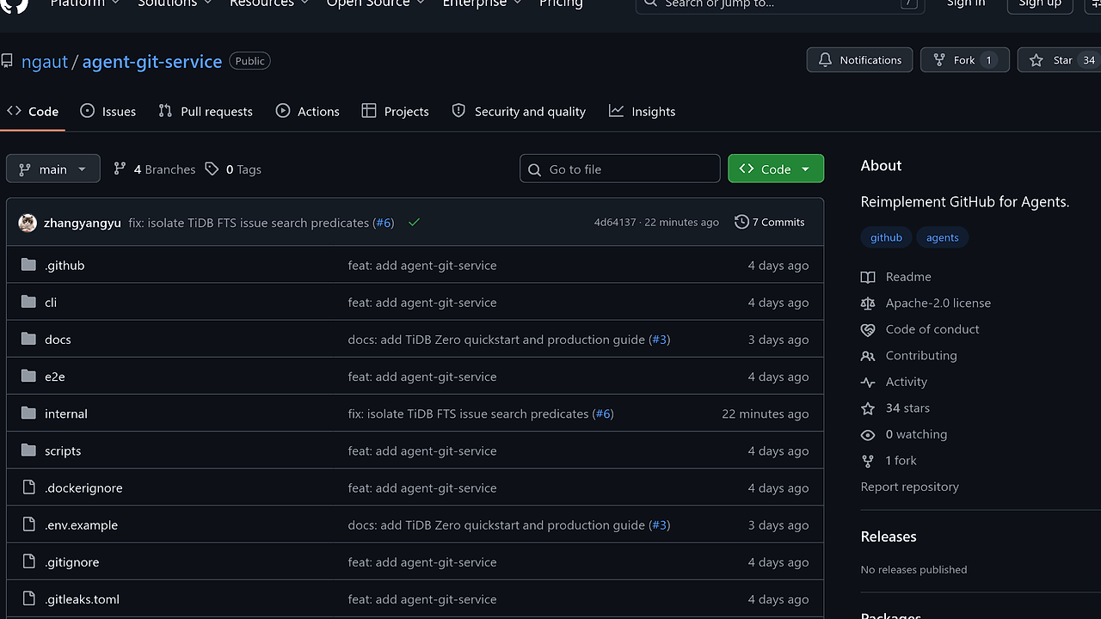The width and height of the screenshot is (1101, 619).
Task: Click the Fork button
Action: (965, 60)
